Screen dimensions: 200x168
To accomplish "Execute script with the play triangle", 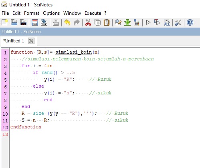I will point(148,22).
